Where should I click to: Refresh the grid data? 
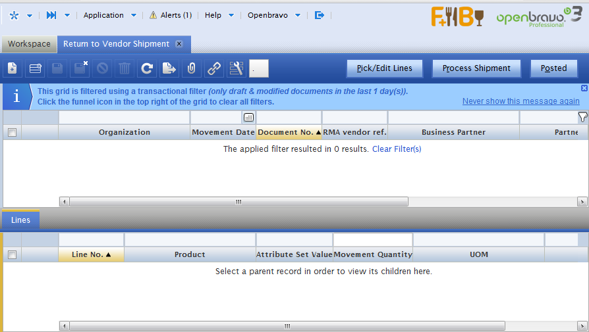click(x=147, y=68)
